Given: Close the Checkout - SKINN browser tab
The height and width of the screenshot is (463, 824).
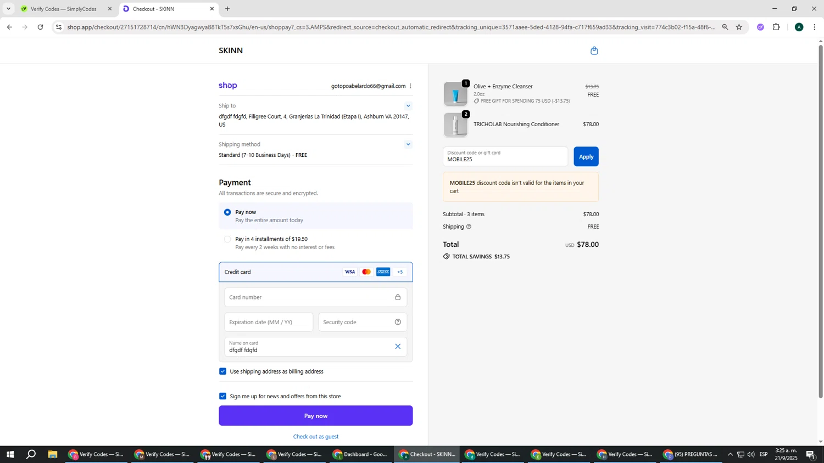Looking at the screenshot, I should pos(212,9).
